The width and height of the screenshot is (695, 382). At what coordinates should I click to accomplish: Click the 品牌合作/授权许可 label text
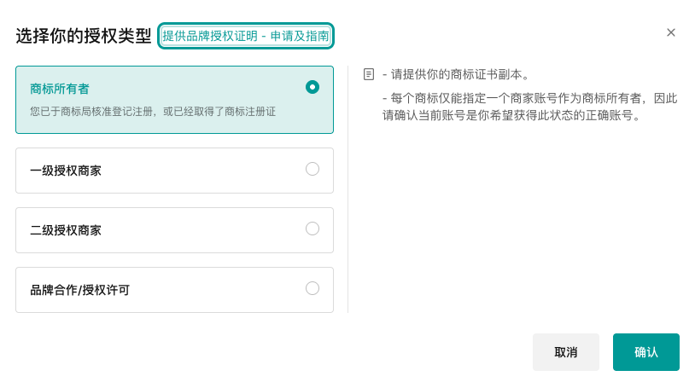tap(80, 290)
